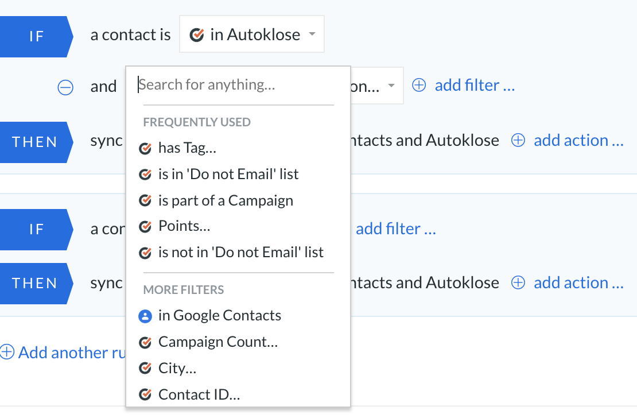Pick the 'City...' filter option

point(177,369)
